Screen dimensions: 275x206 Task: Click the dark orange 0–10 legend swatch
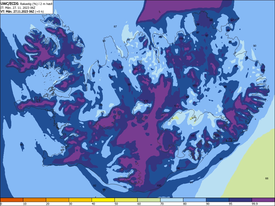(12, 200)
